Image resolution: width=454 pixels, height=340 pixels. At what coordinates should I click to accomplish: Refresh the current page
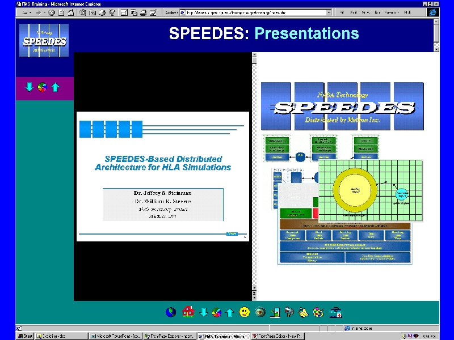click(61, 12)
